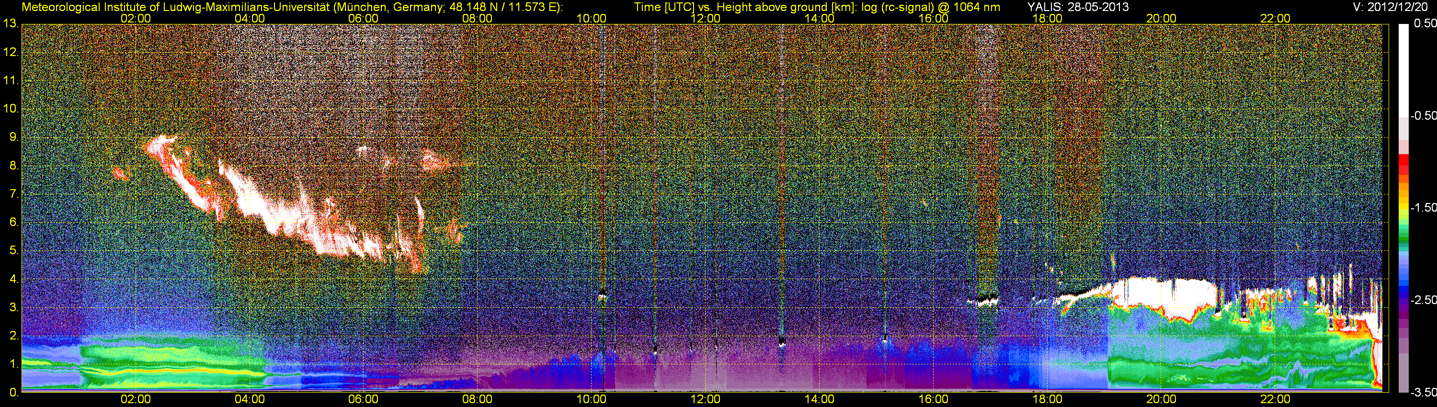Click the colorbar value -1.50

1424,207
